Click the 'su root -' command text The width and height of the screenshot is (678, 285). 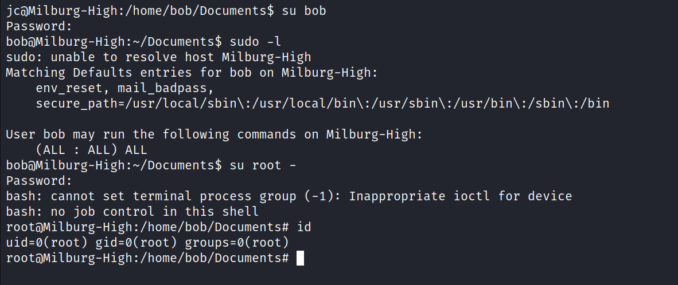(x=262, y=165)
